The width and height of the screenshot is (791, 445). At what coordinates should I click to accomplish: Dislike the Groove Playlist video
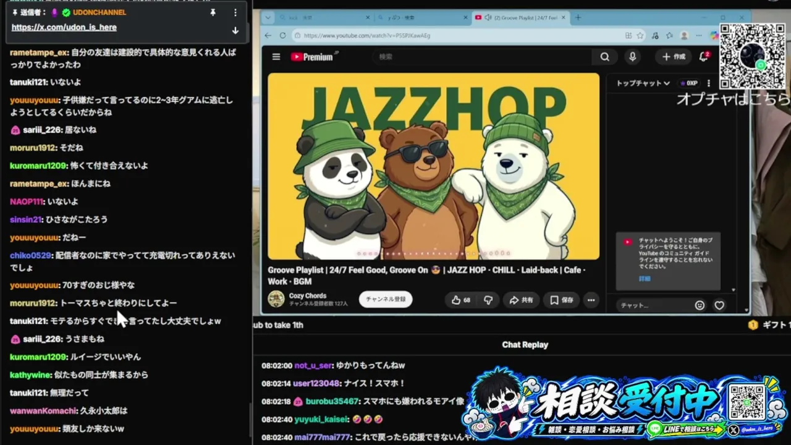tap(488, 300)
